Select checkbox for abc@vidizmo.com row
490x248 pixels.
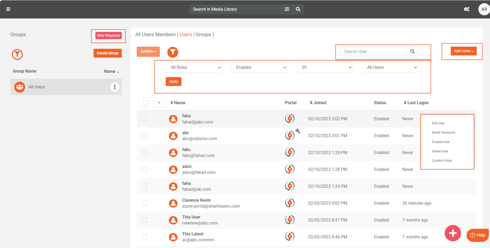(145, 136)
